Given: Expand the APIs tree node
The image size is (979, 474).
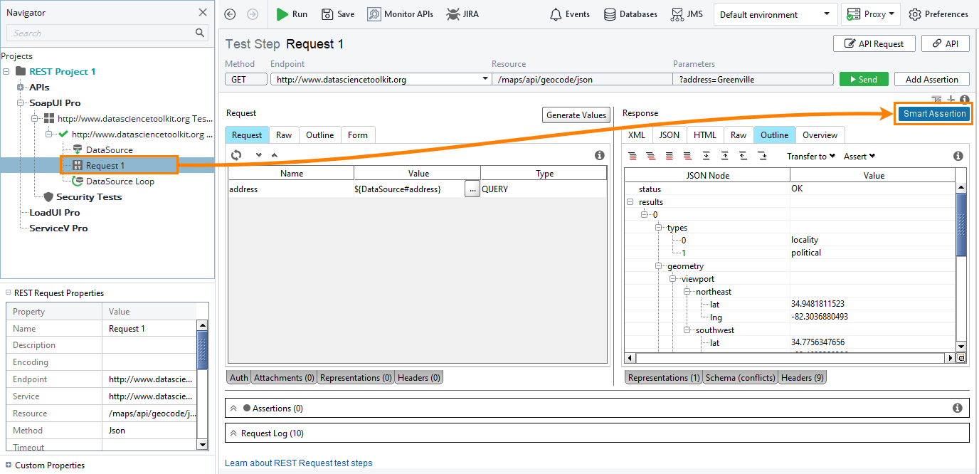Looking at the screenshot, I should click(x=21, y=87).
